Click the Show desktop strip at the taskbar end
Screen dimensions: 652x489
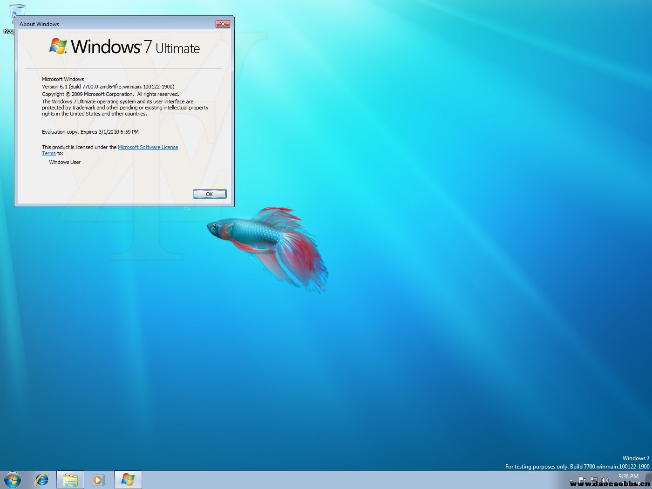click(x=648, y=480)
